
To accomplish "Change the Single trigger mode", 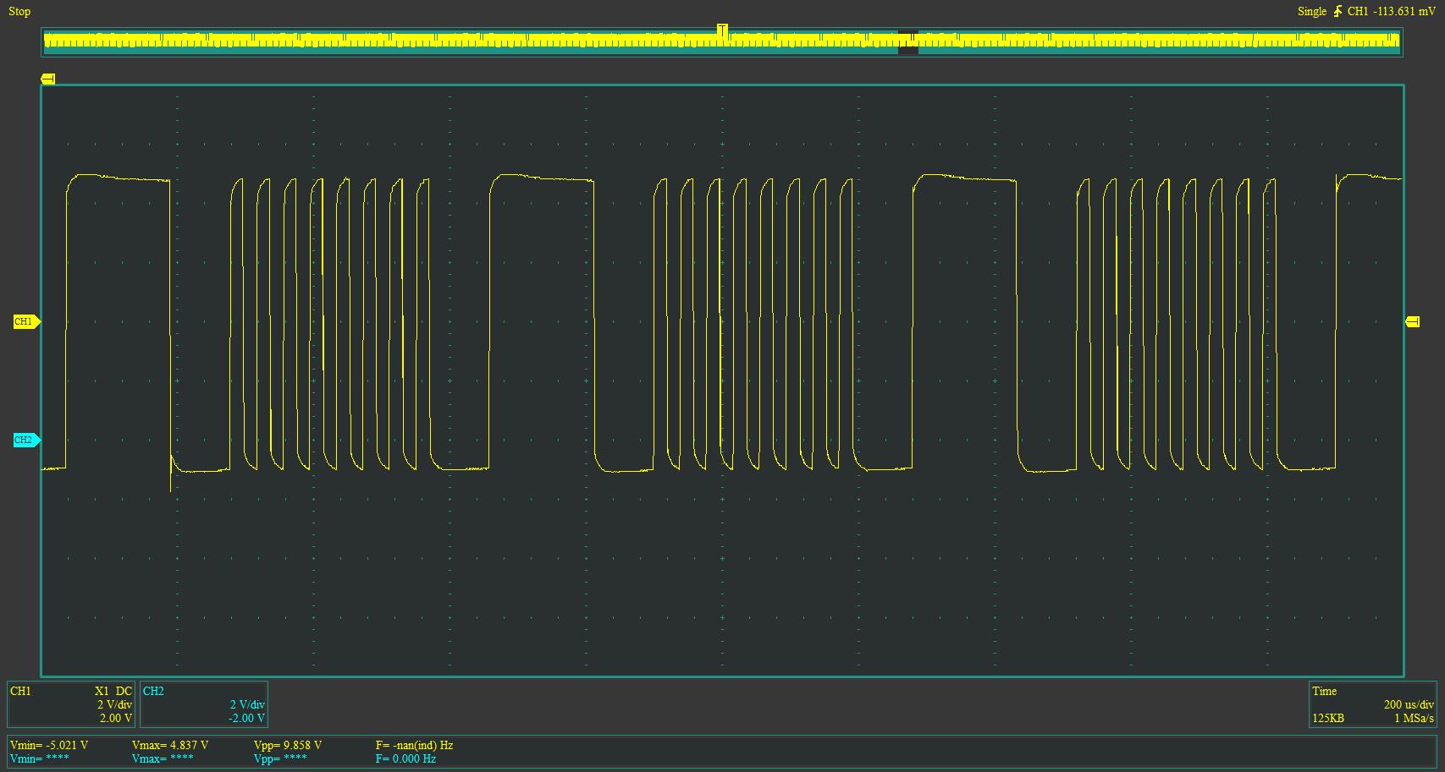I will [x=1311, y=12].
